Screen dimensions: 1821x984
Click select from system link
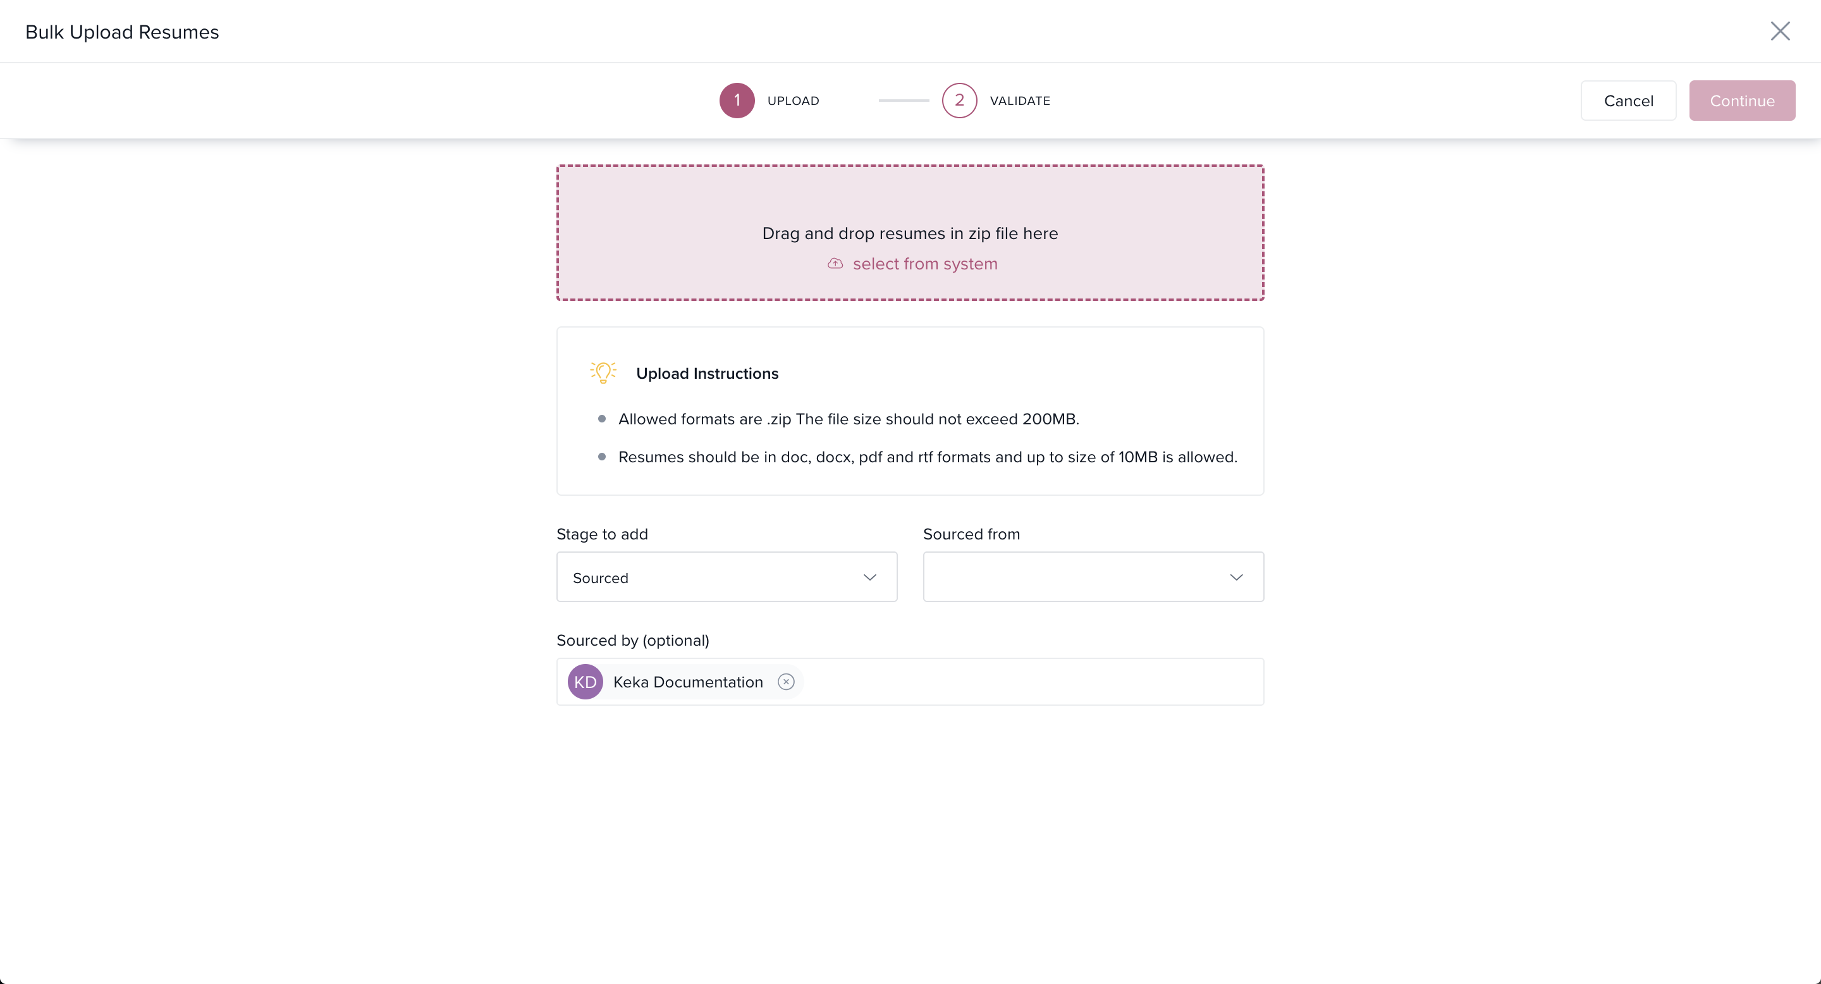924,264
